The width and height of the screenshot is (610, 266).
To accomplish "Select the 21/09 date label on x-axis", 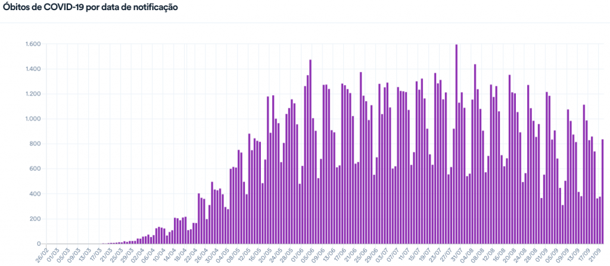I will coord(592,255).
